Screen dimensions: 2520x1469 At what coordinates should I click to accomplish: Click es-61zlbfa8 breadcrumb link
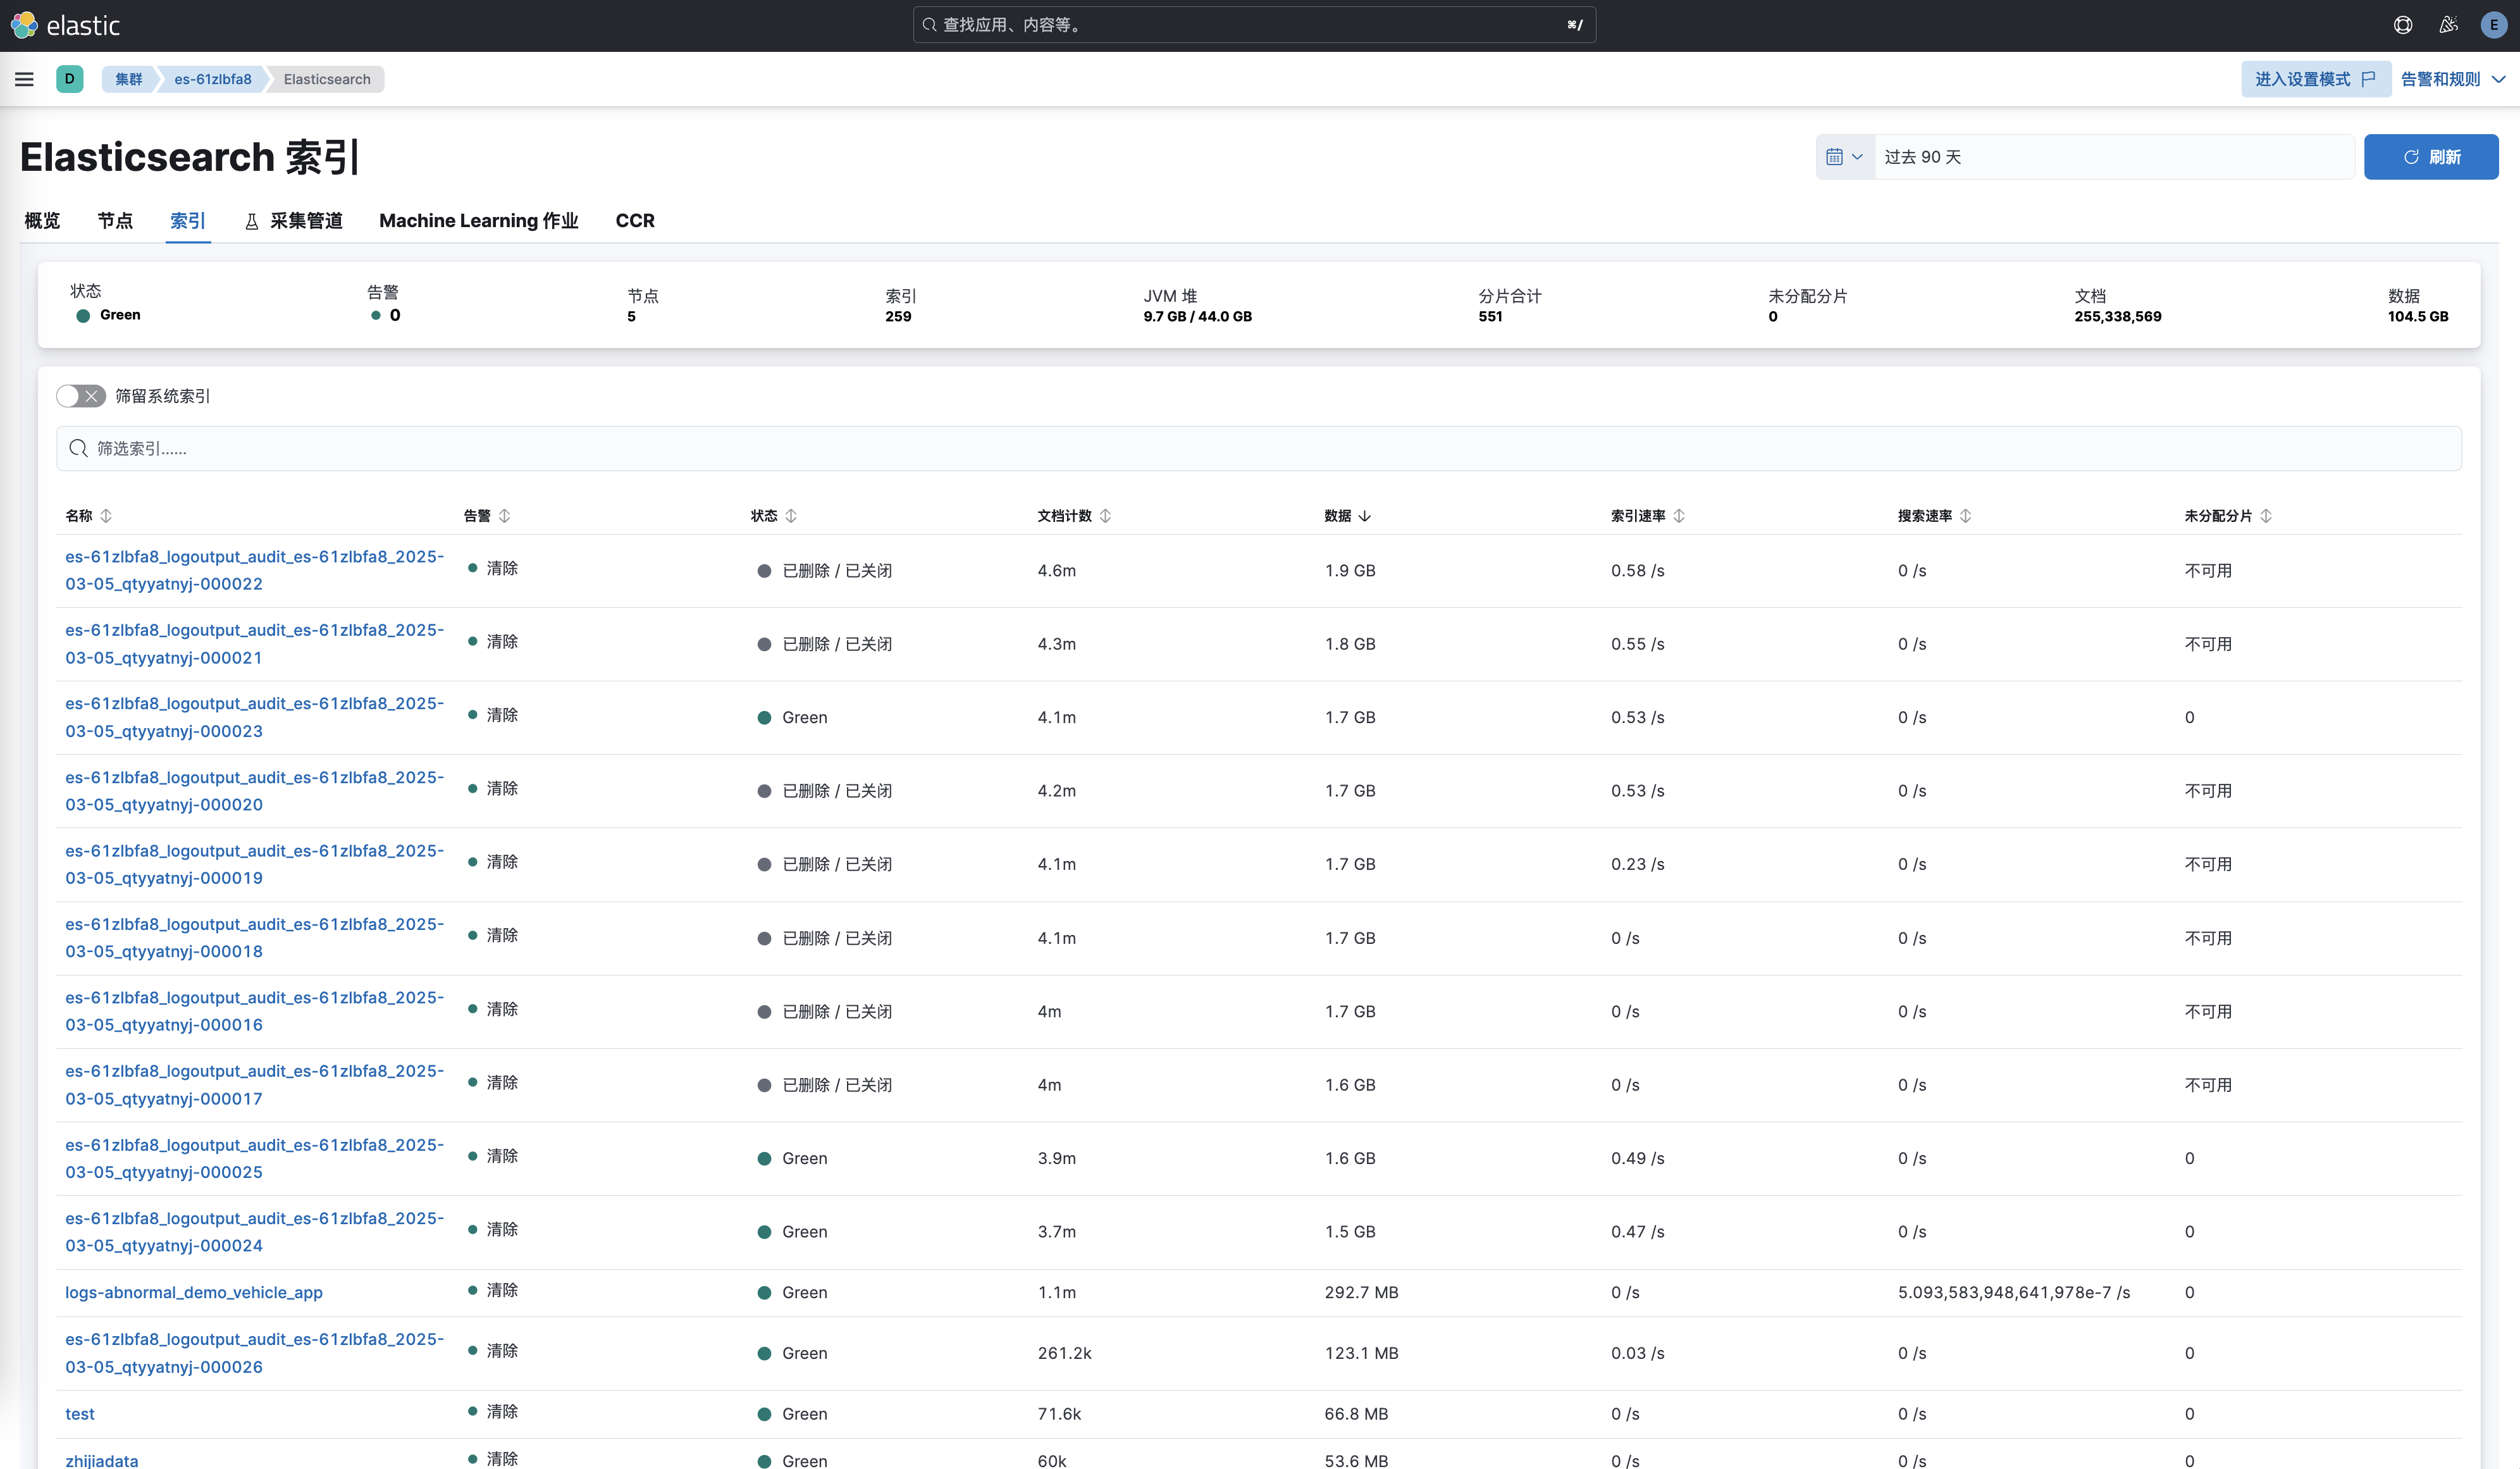pos(213,79)
